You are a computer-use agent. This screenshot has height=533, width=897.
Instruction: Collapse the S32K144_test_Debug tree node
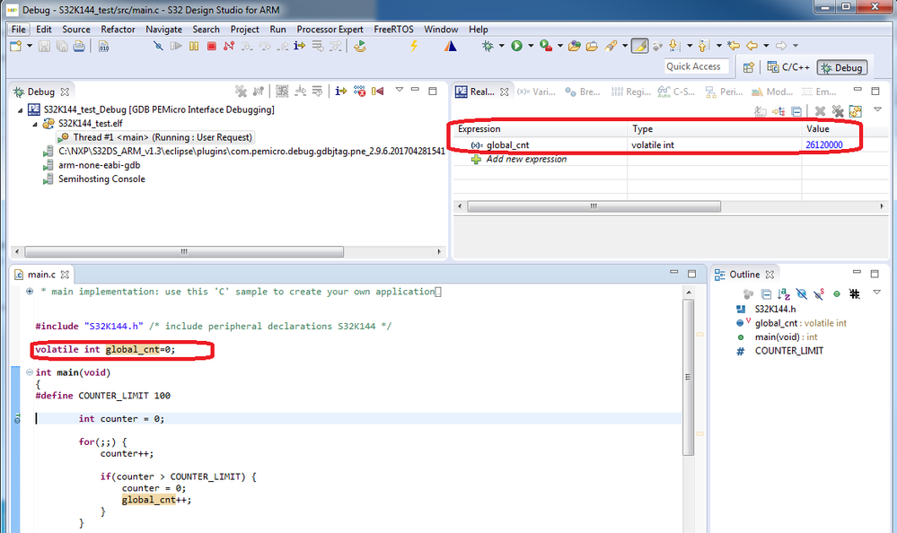[20, 109]
